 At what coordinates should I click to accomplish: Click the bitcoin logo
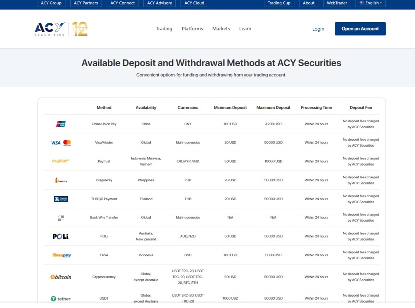pos(61,277)
